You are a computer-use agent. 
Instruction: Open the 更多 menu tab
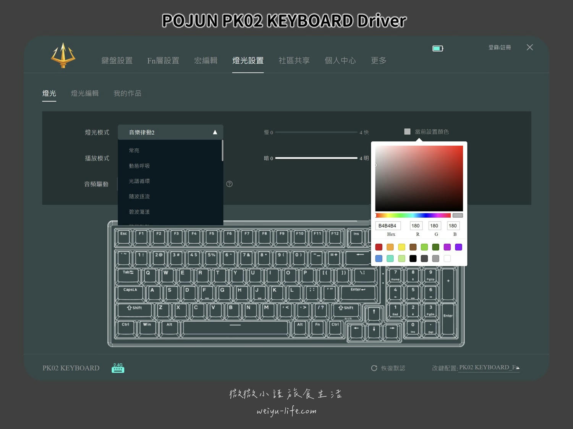pos(379,61)
